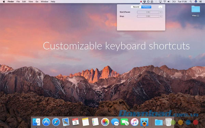Launch Siri from the menu bar
Viewport: 205px width, 128px height.
[x=196, y=2]
